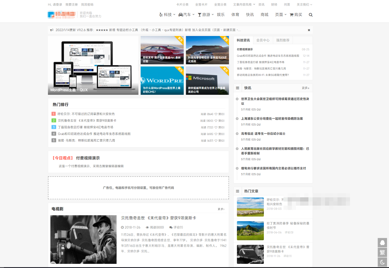Open the search magnifier icon in navigation
Screen dimensions: 389x268
[311, 15]
